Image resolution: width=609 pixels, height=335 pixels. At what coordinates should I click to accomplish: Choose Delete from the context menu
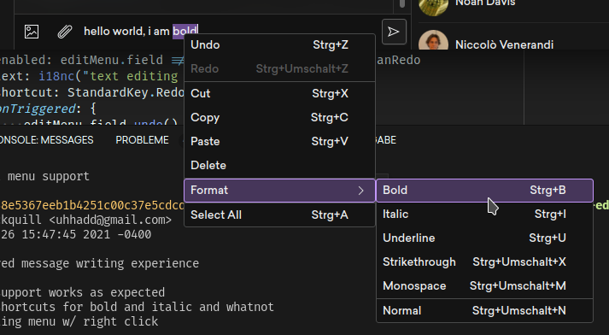[279, 166]
